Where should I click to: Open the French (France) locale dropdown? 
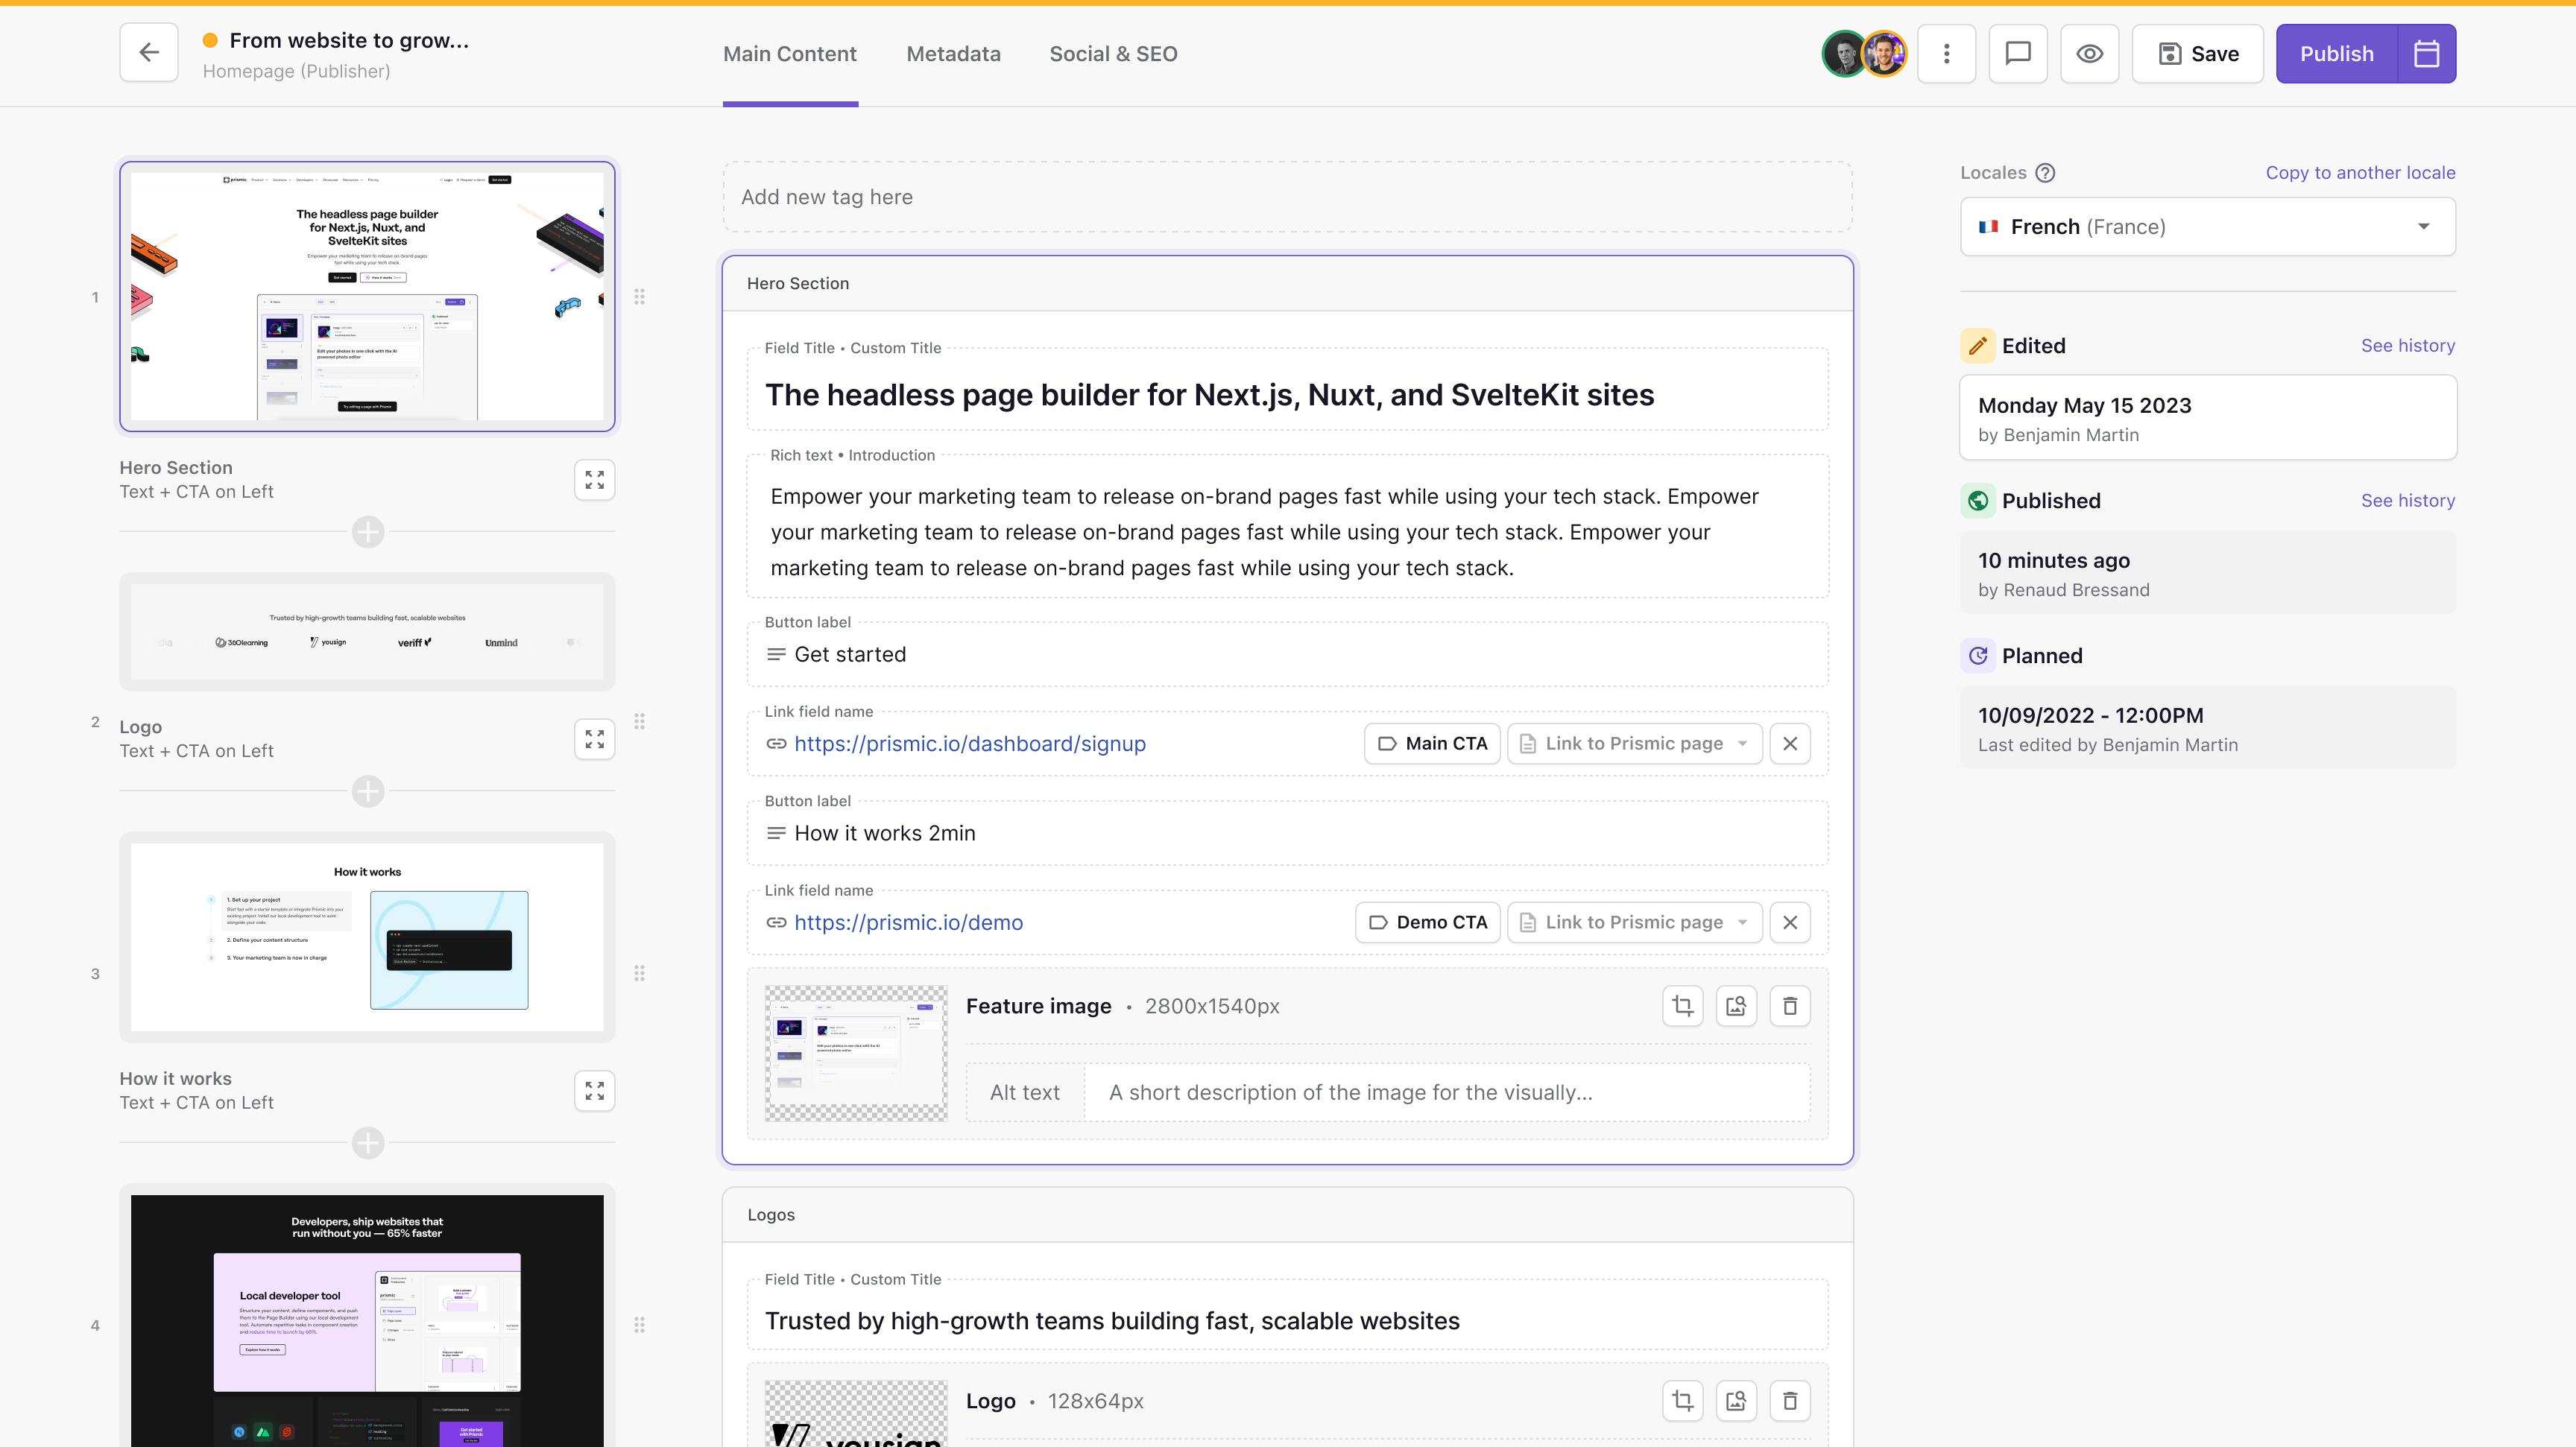click(2208, 227)
